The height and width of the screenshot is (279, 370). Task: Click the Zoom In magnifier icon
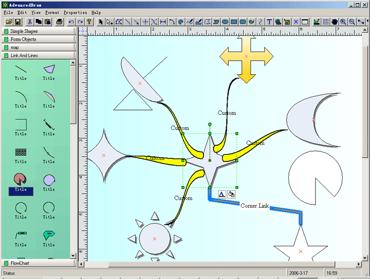point(343,22)
